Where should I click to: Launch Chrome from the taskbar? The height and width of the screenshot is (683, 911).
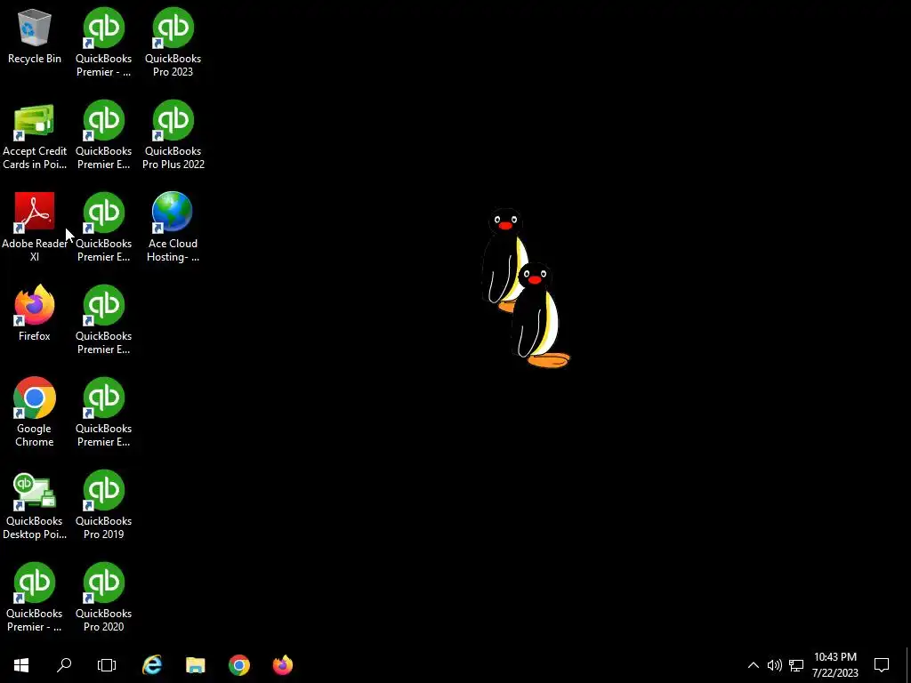click(x=239, y=665)
